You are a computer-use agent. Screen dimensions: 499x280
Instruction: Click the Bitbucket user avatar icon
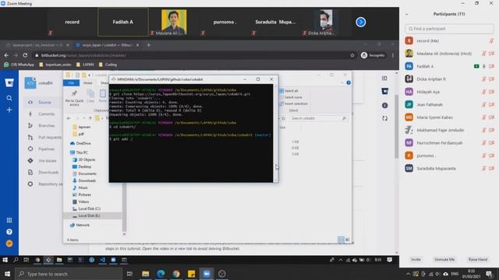coord(9,243)
